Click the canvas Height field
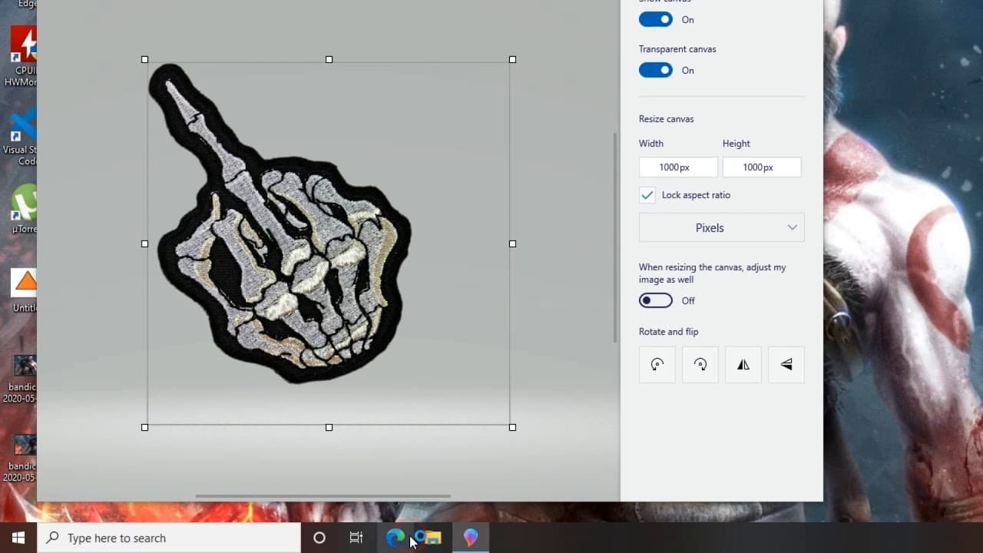 tap(762, 167)
